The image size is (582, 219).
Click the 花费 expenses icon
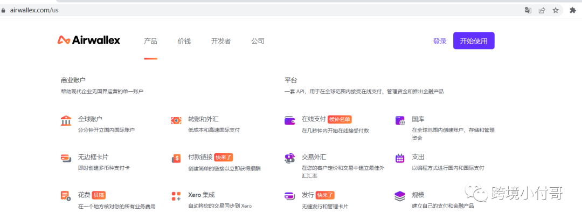pos(66,196)
